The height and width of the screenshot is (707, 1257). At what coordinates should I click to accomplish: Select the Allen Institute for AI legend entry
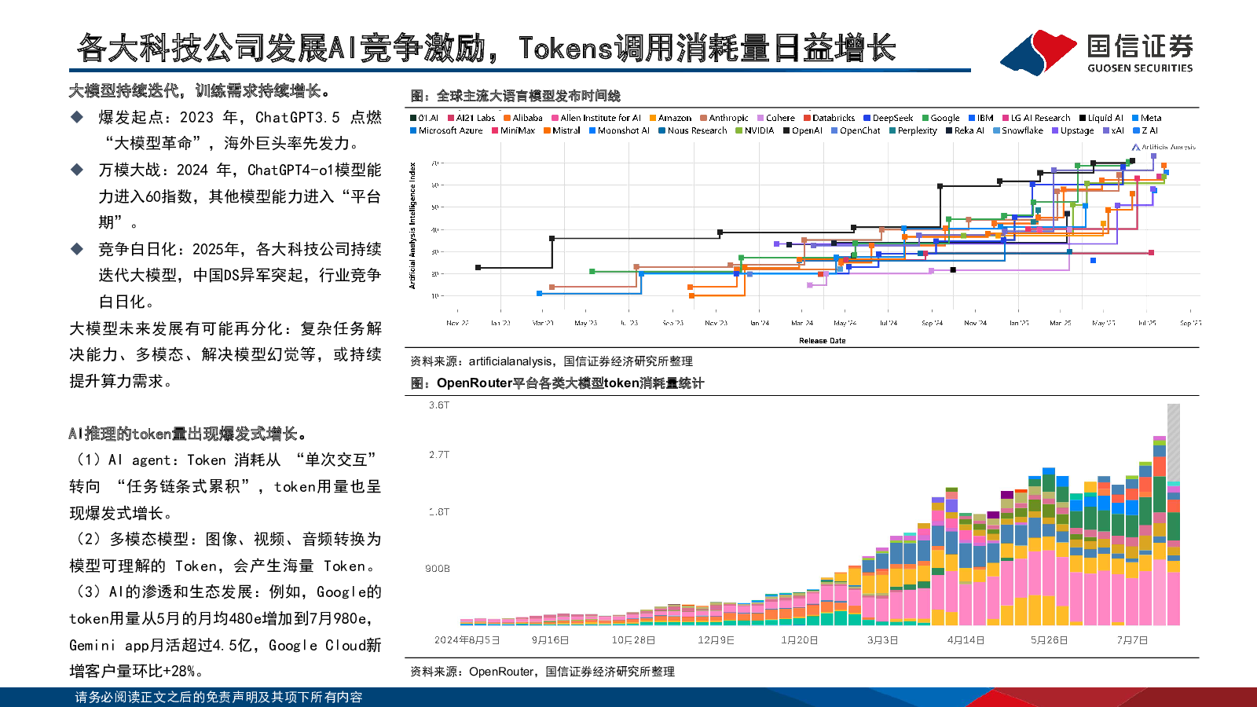click(596, 118)
